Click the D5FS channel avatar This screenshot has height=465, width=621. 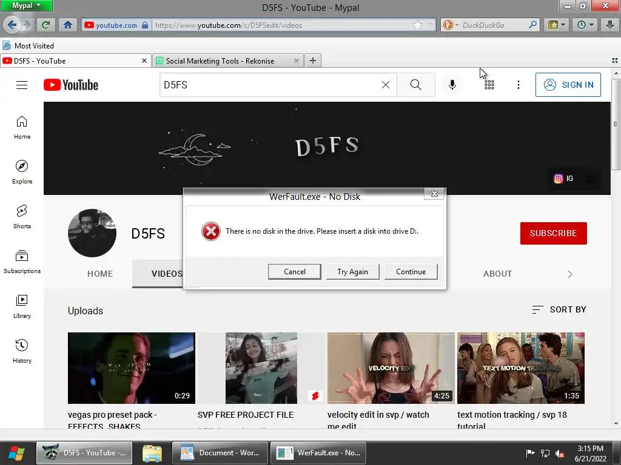(92, 233)
